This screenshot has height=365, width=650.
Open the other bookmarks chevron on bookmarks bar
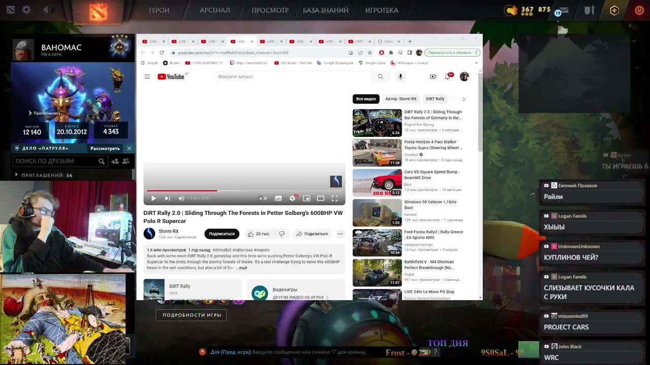pyautogui.click(x=476, y=63)
